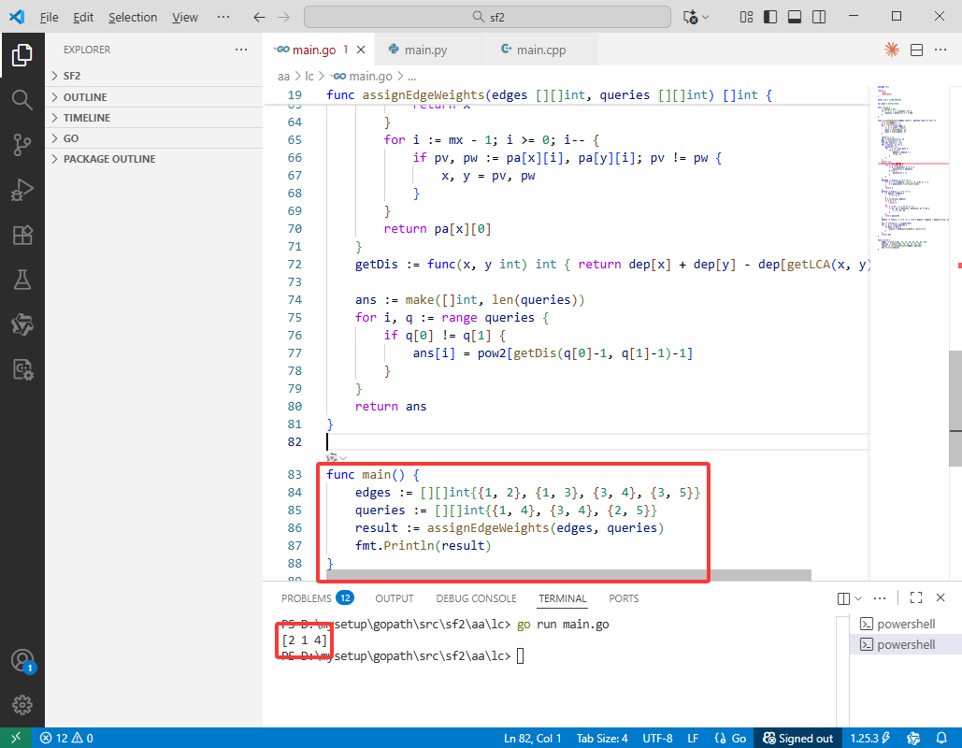
Task: Click the orange starburst icon in editor toolbar
Action: tap(892, 50)
